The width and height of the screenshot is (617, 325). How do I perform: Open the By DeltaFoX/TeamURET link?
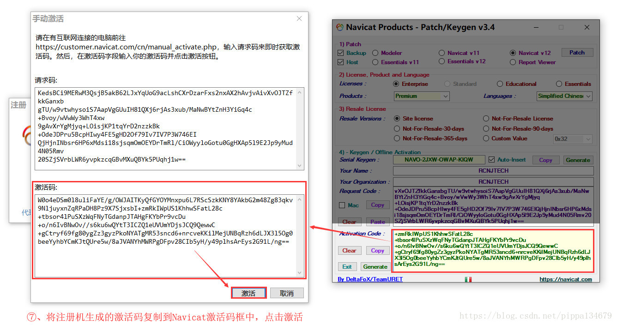(370, 279)
